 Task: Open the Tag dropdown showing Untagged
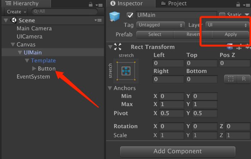[160, 25]
